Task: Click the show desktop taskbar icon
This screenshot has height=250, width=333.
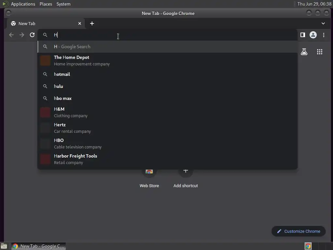Action: click(x=4, y=246)
